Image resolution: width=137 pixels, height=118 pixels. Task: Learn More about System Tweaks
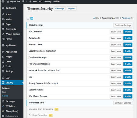(116, 90)
